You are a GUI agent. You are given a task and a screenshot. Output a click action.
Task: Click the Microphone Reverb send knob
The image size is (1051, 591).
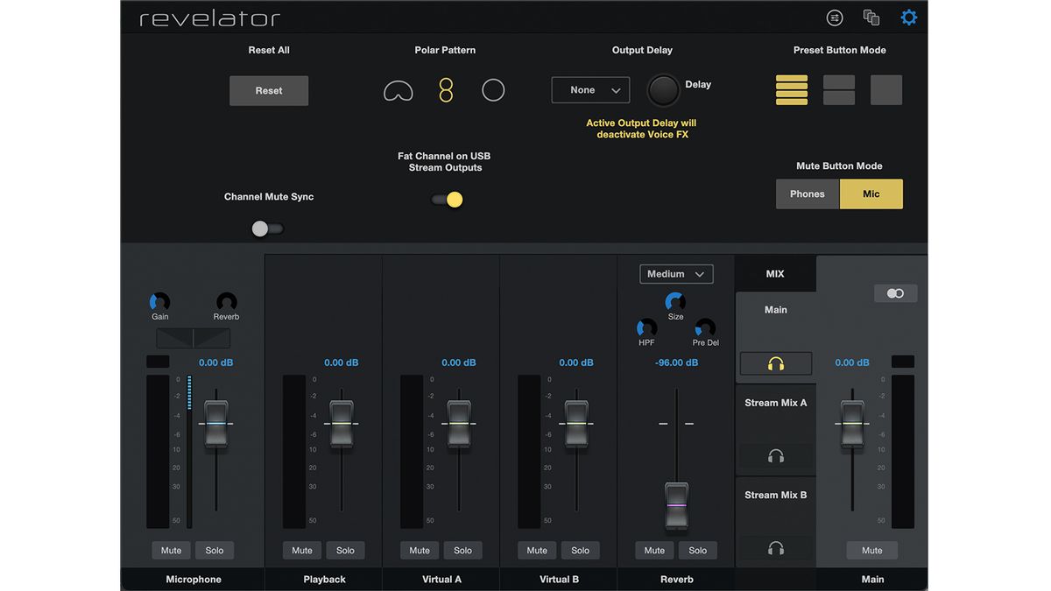226,302
